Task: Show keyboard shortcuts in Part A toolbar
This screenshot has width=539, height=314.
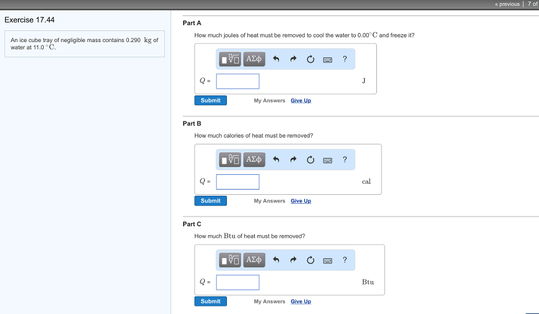Action: pyautogui.click(x=327, y=60)
